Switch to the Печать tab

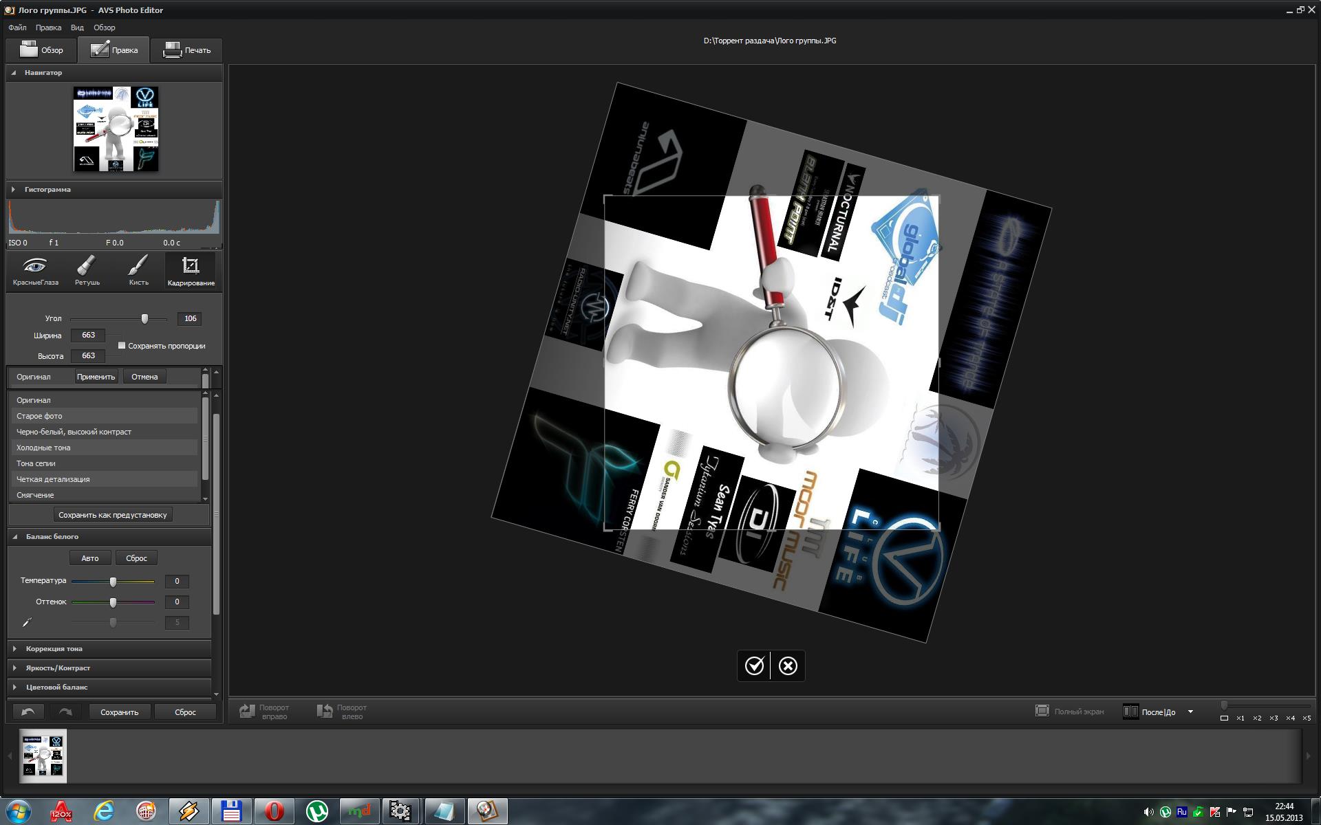coord(187,50)
